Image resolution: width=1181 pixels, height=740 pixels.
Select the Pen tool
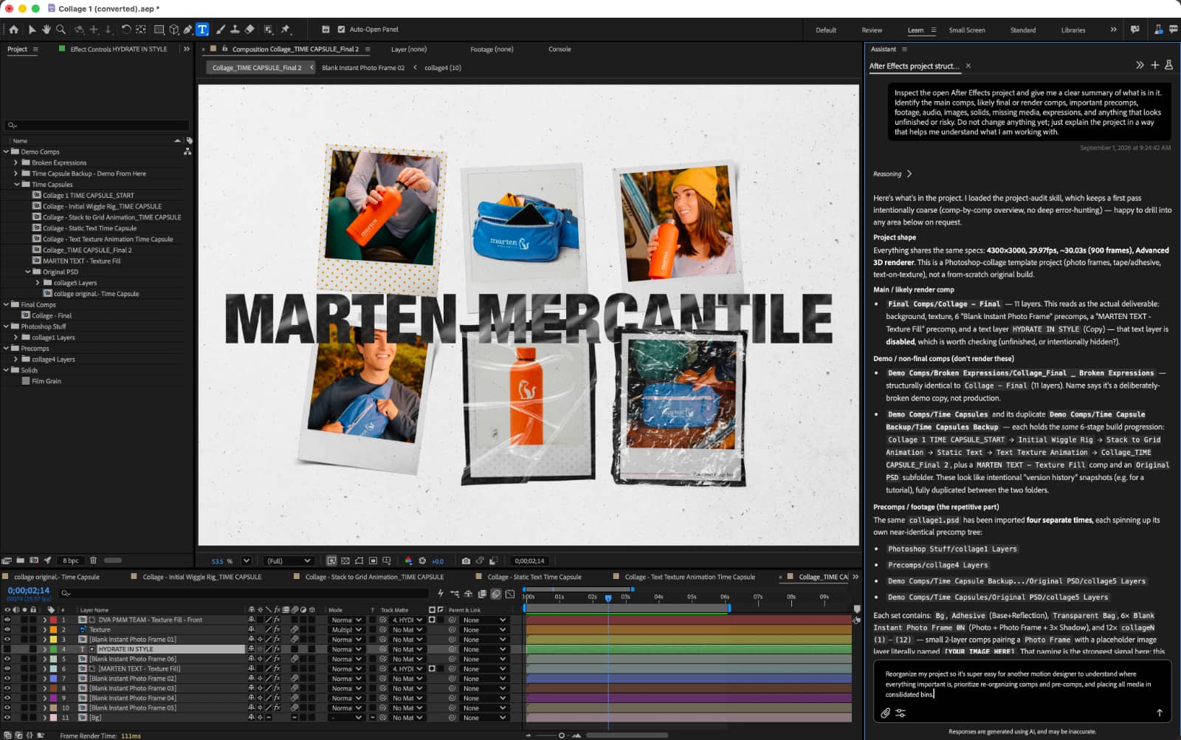pyautogui.click(x=188, y=30)
